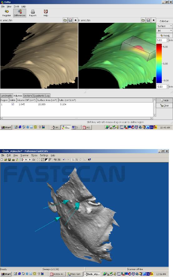Click New file icon in FastSCAN toolbar

2,160
